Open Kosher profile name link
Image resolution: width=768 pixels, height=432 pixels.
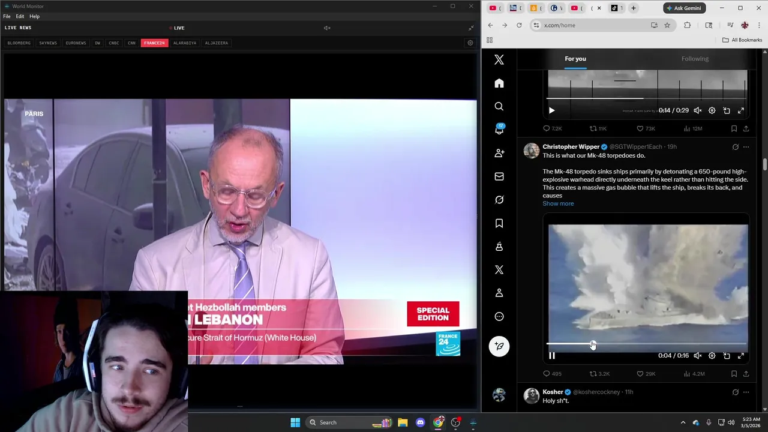(x=553, y=392)
